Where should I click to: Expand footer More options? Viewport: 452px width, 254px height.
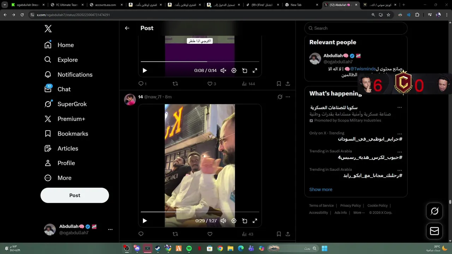(x=359, y=213)
